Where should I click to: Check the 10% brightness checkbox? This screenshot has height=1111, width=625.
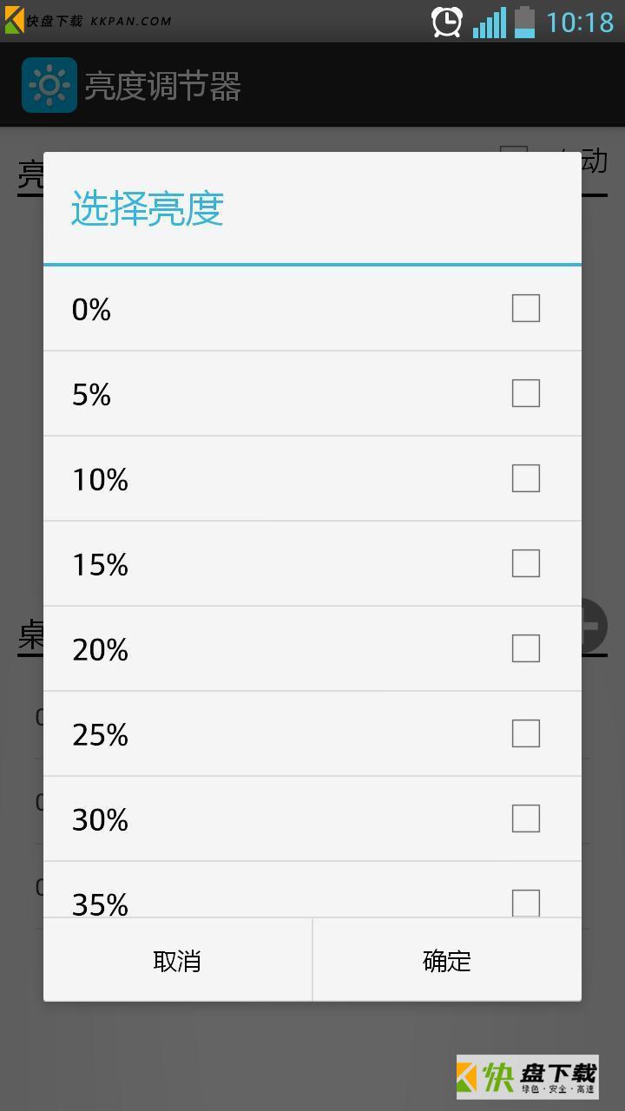point(526,478)
